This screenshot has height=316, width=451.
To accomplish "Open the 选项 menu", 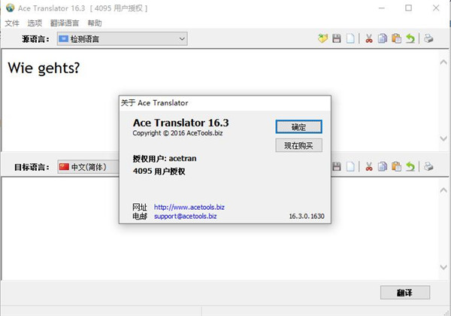I will coord(35,23).
